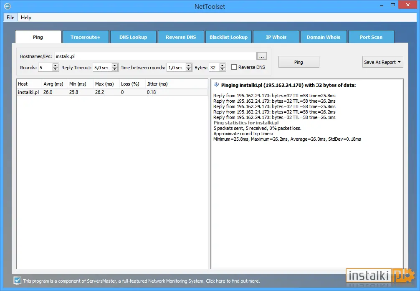Close the NetToolset window
The width and height of the screenshot is (420, 291).
pos(407,5)
